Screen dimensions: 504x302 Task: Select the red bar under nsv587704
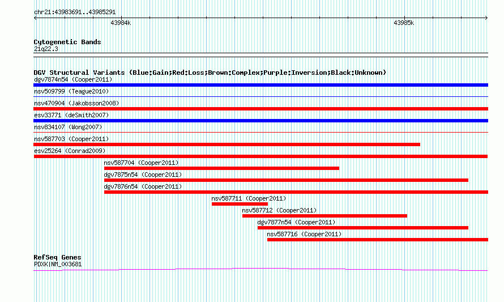click(221, 168)
